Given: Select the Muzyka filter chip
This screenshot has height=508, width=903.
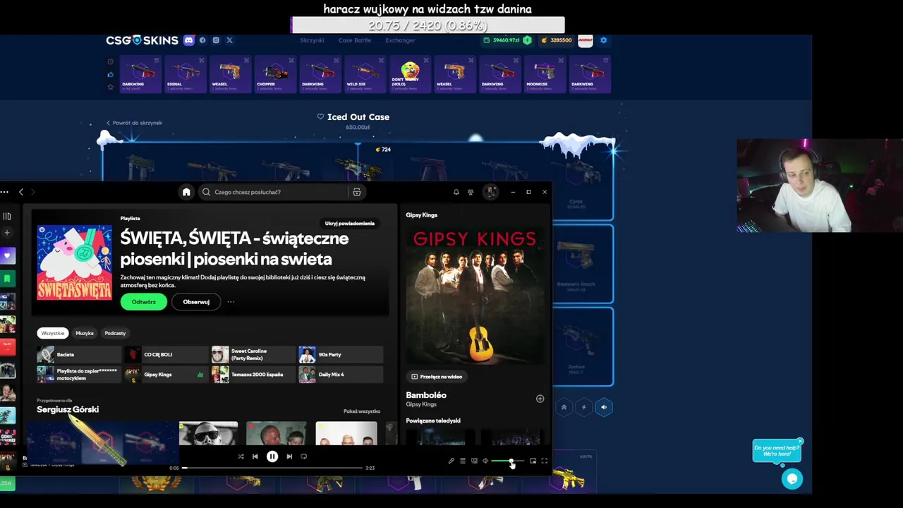Looking at the screenshot, I should 85,333.
